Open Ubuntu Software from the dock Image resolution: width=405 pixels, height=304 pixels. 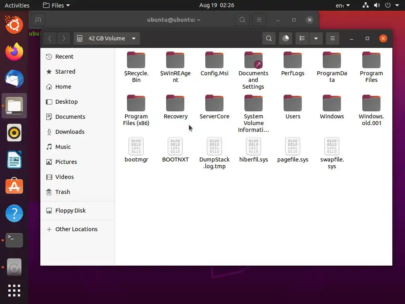click(x=14, y=186)
